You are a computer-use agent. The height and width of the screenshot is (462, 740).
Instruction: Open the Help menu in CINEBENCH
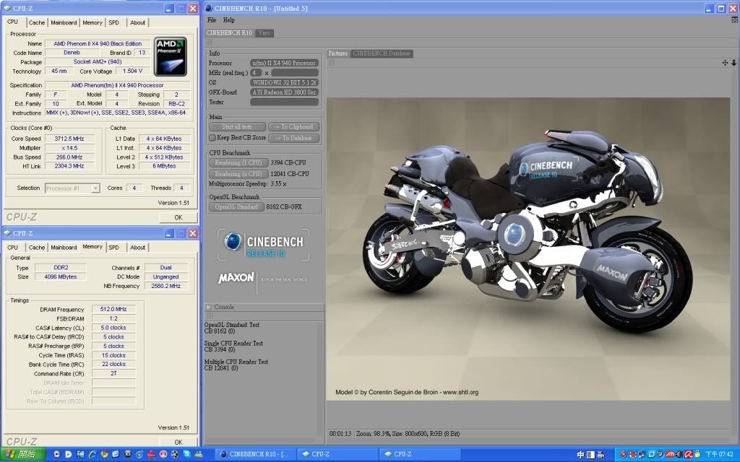[228, 20]
